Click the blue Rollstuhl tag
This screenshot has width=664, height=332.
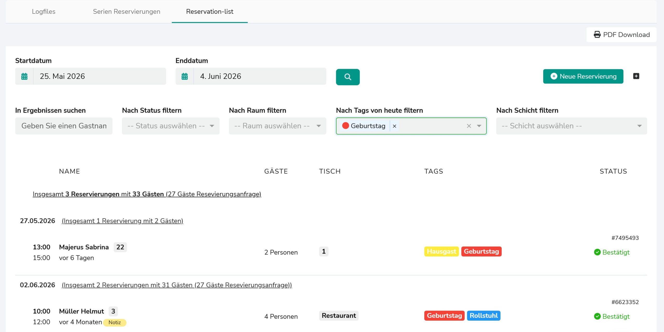[x=484, y=316]
